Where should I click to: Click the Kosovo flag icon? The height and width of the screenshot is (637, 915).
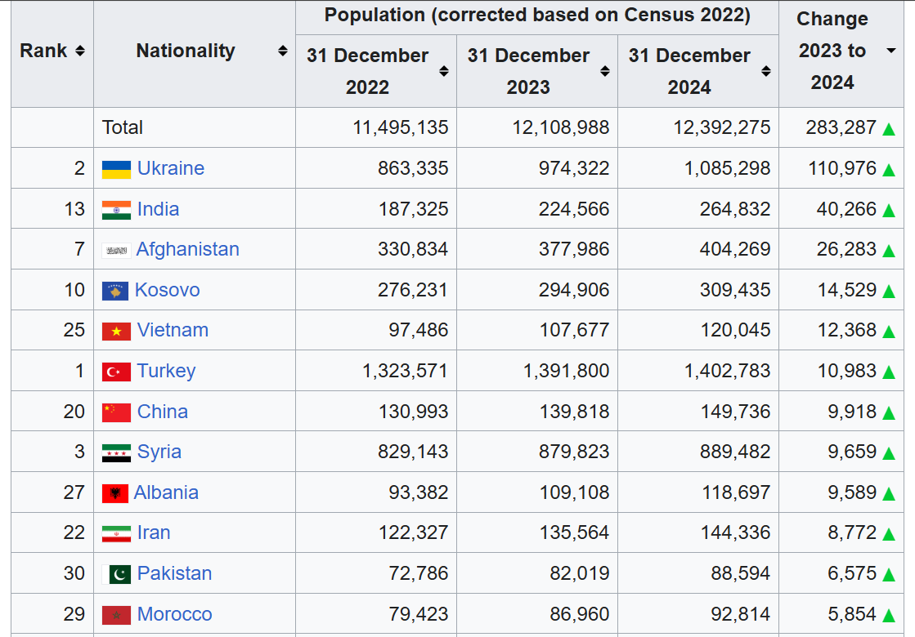coord(115,291)
